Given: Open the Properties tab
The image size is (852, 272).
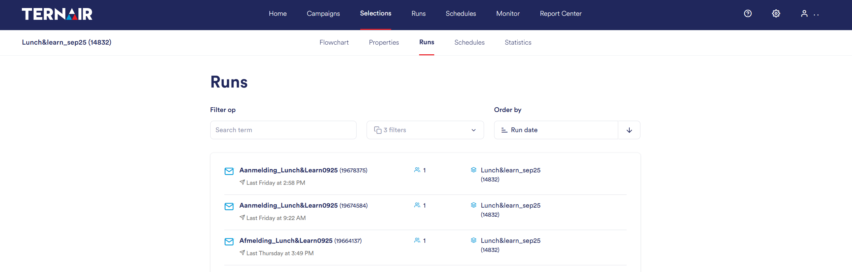Looking at the screenshot, I should click(x=383, y=43).
